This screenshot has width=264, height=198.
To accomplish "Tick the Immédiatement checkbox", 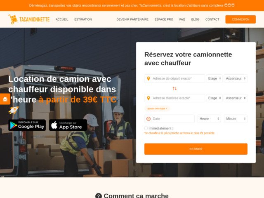I will [146, 128].
